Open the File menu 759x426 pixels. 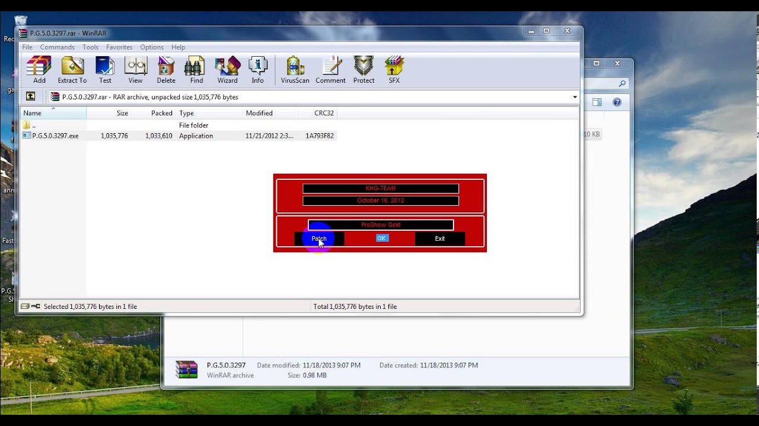click(x=27, y=47)
